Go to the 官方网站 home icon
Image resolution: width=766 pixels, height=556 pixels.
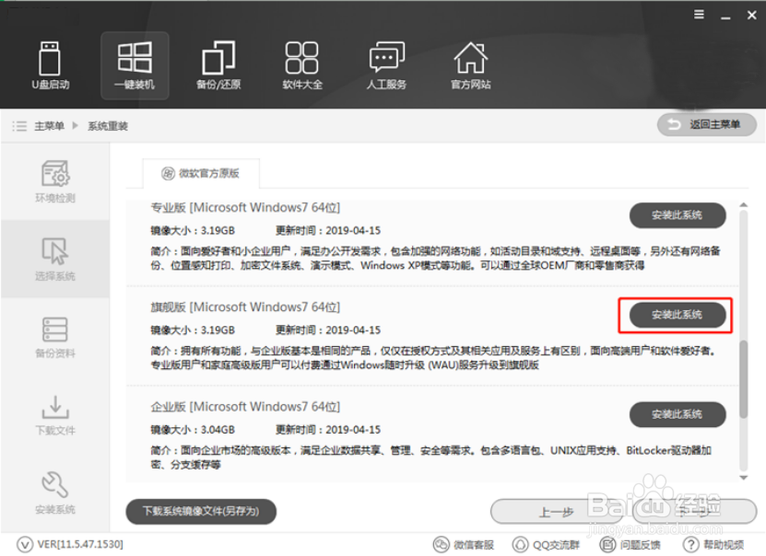coord(470,65)
